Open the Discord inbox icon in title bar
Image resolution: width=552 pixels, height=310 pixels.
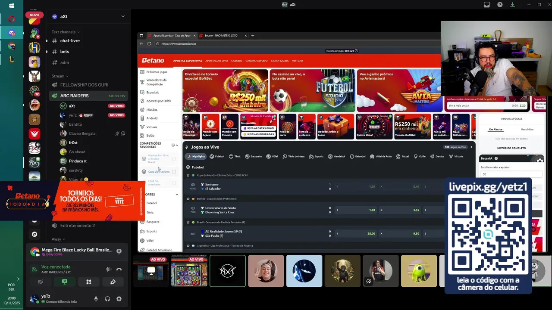pos(486,5)
